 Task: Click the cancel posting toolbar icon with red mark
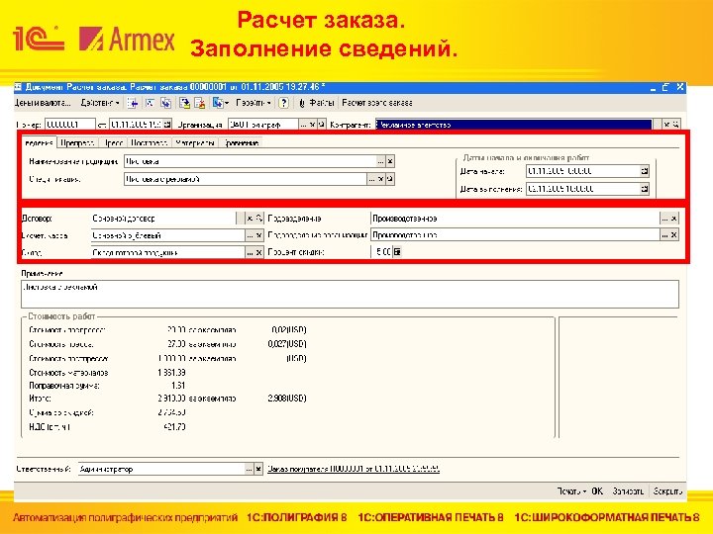click(x=200, y=103)
